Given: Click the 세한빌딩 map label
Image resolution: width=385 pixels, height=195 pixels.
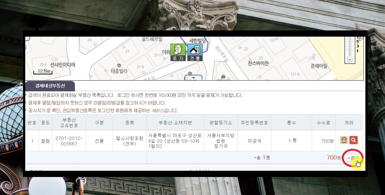Looking at the screenshot, I should pos(197,40).
